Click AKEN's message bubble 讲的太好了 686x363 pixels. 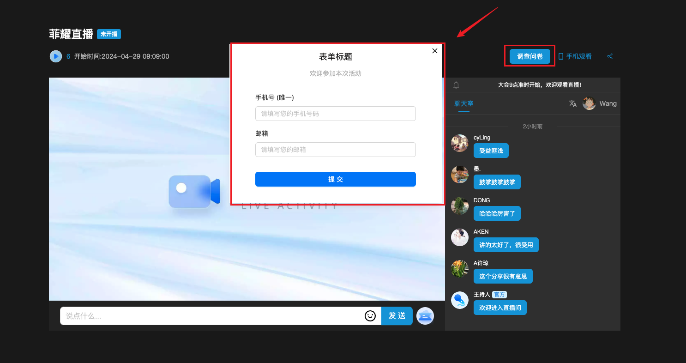pyautogui.click(x=506, y=245)
